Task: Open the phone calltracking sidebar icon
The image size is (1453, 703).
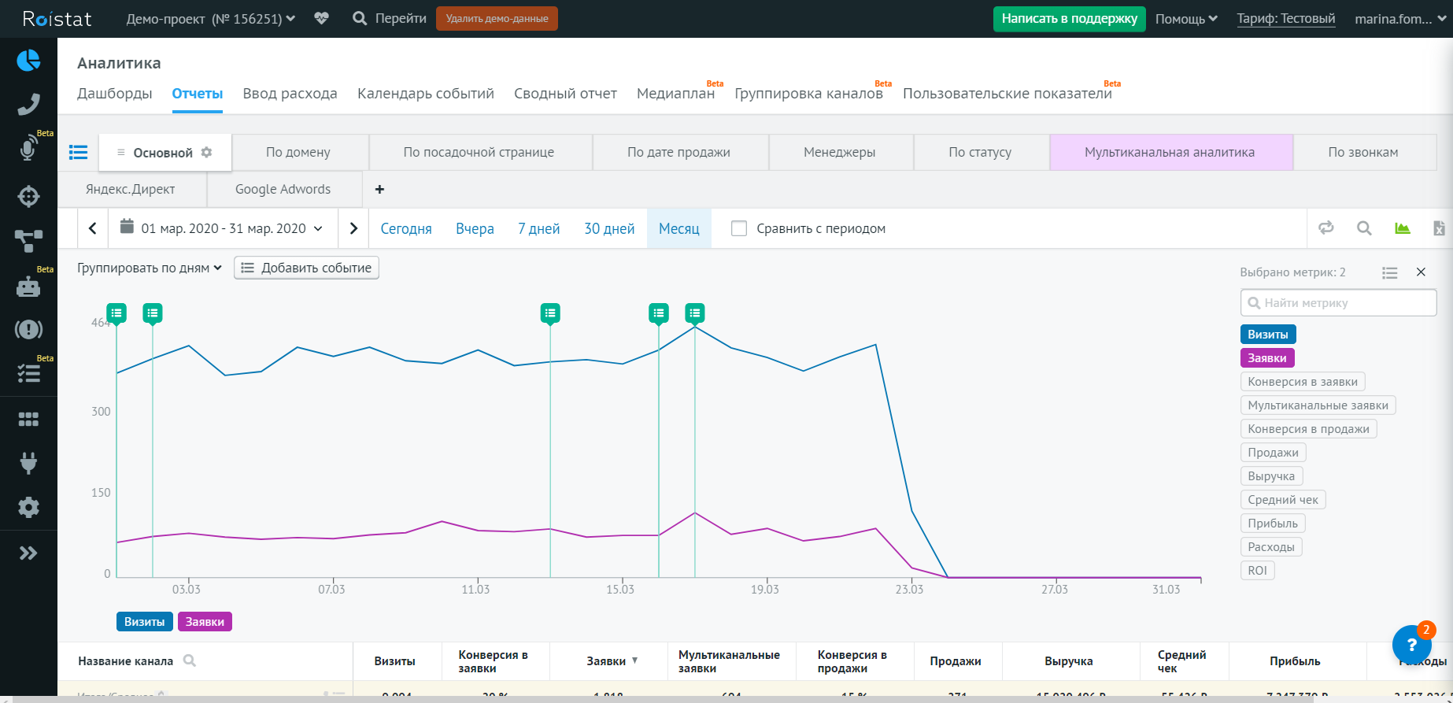Action: click(28, 104)
